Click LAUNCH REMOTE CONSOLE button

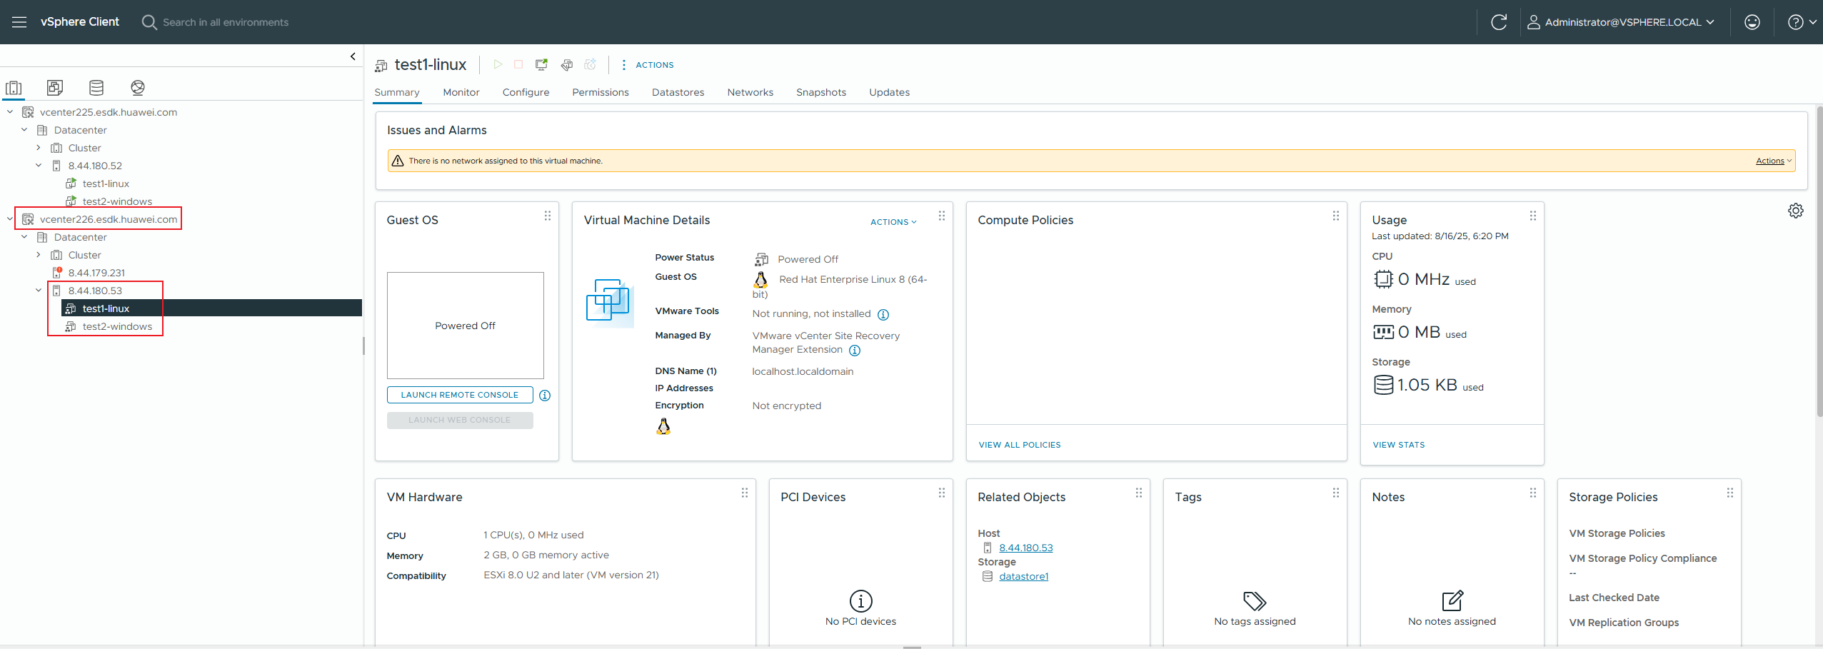click(x=460, y=395)
